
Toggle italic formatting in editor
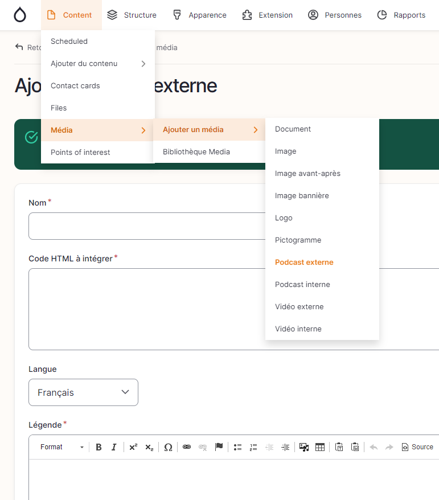114,447
